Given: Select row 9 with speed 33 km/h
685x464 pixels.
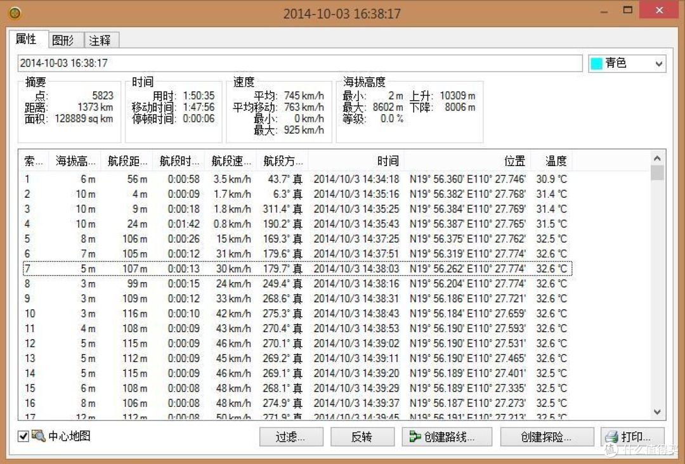Looking at the screenshot, I should [x=297, y=299].
